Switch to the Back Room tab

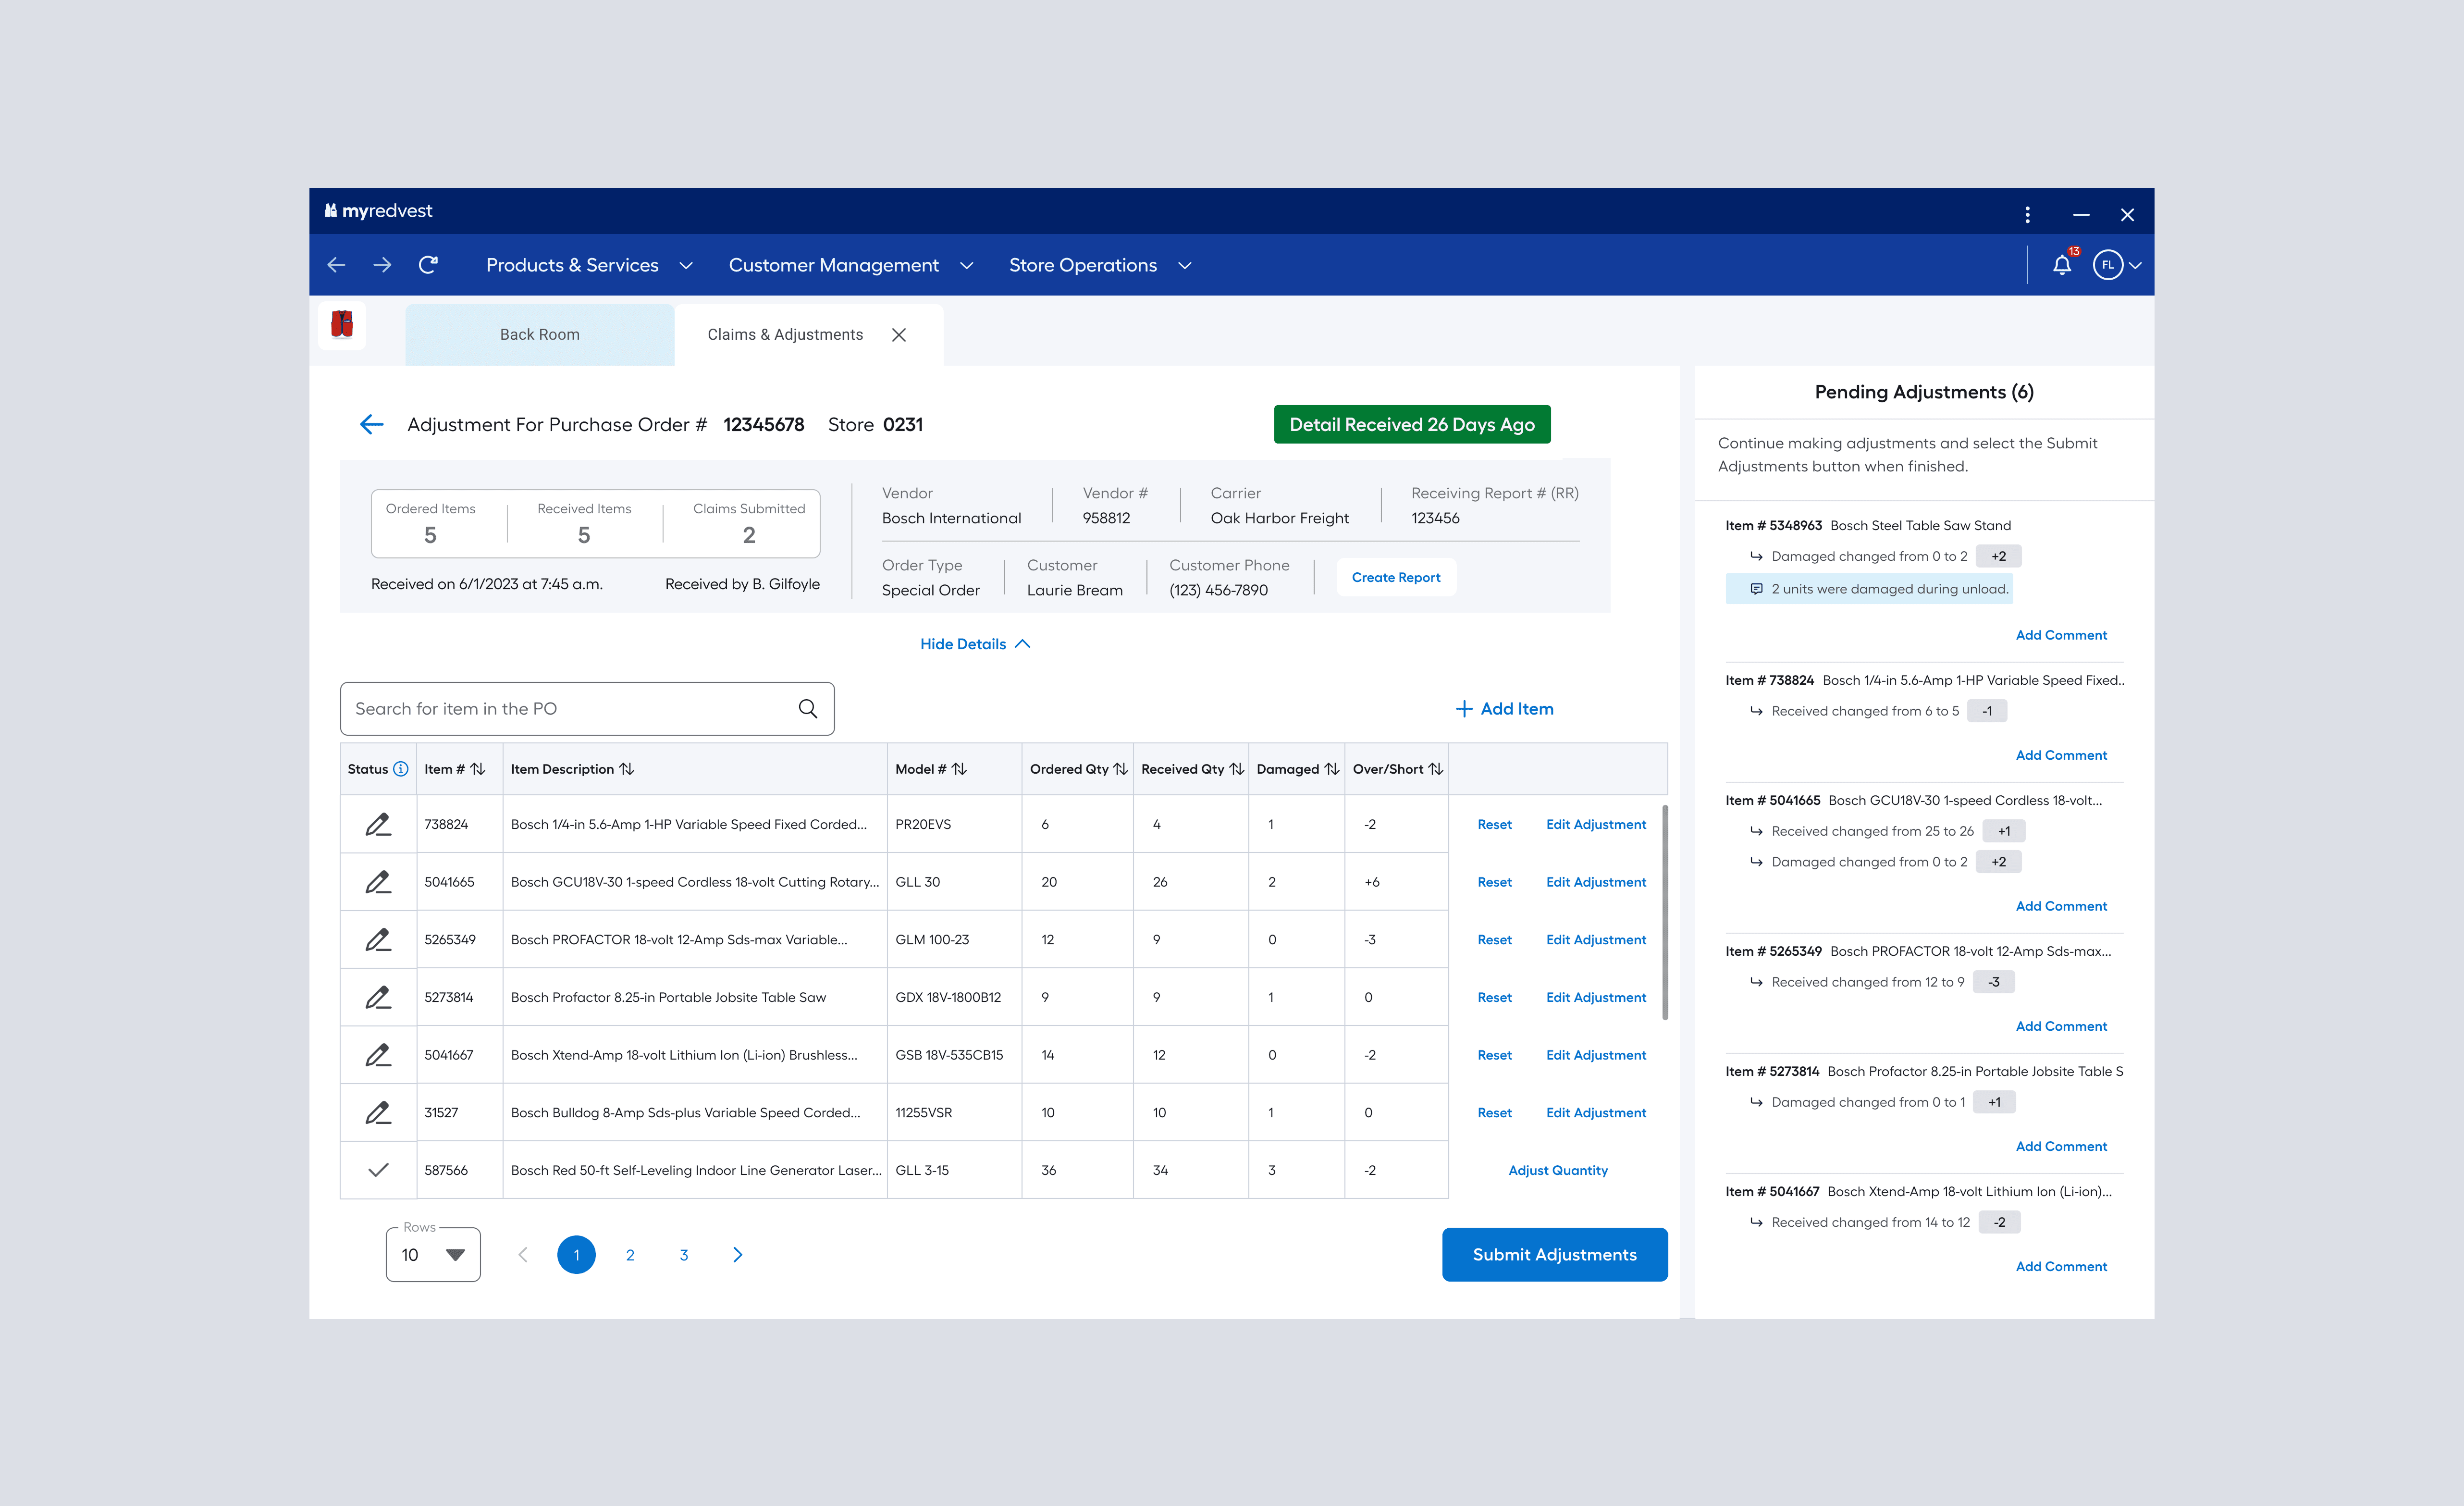[540, 335]
